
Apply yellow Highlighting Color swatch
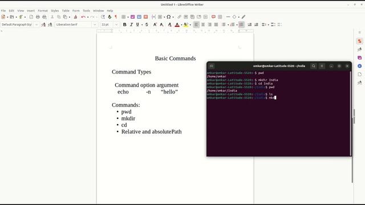(x=186, y=24)
